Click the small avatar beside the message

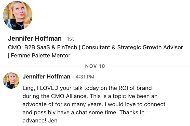point(11,80)
